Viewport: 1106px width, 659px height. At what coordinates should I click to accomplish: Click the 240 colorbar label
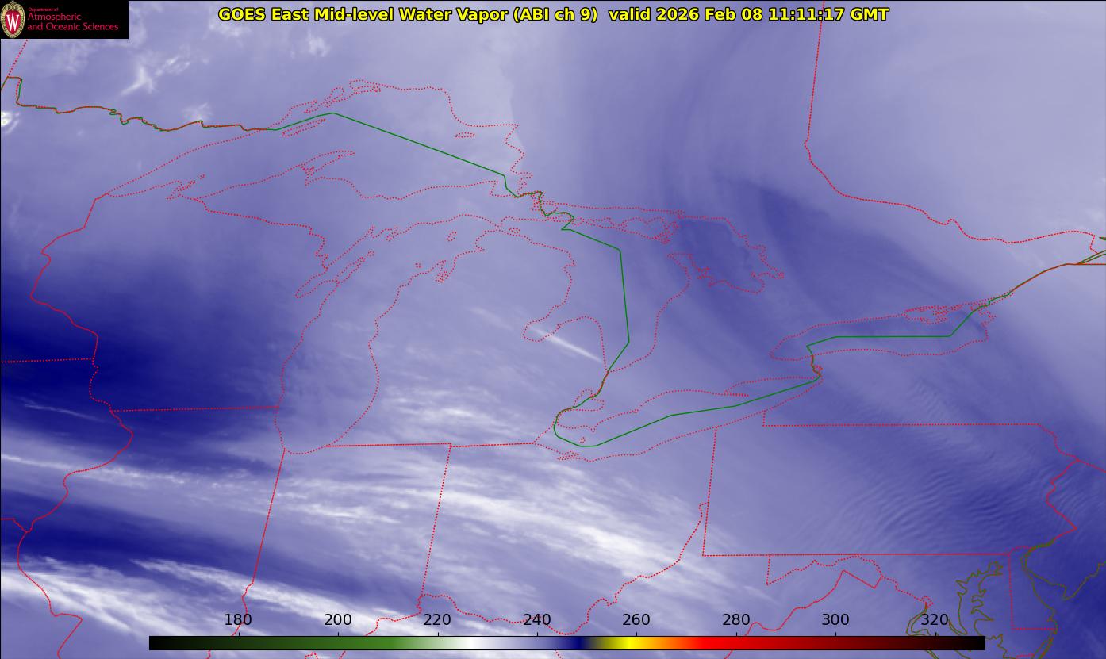[537, 619]
